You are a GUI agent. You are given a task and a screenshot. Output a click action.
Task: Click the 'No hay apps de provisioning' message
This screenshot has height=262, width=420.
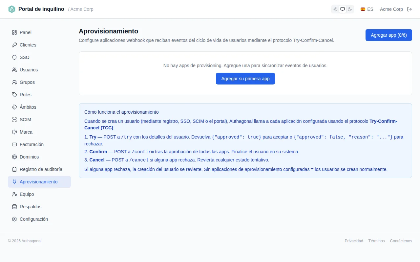(x=245, y=65)
